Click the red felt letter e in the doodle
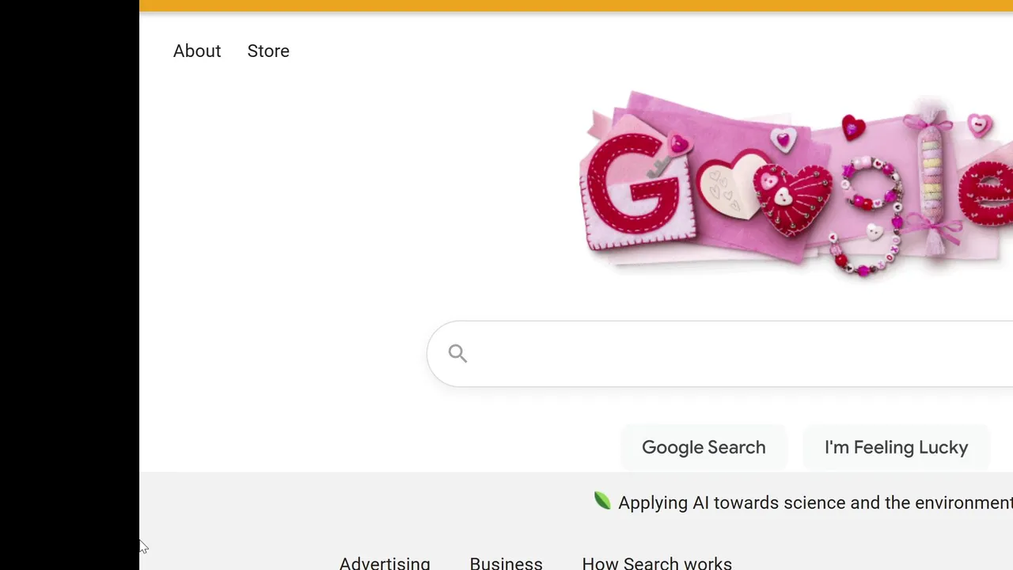The image size is (1013, 570). (x=988, y=194)
